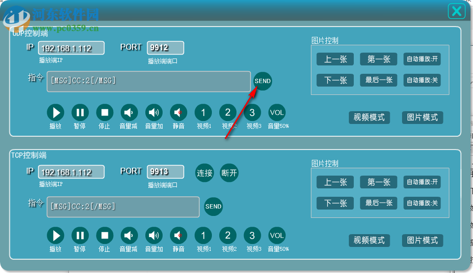Mute audio in TCP control panel
The image size is (473, 273).
point(178,236)
